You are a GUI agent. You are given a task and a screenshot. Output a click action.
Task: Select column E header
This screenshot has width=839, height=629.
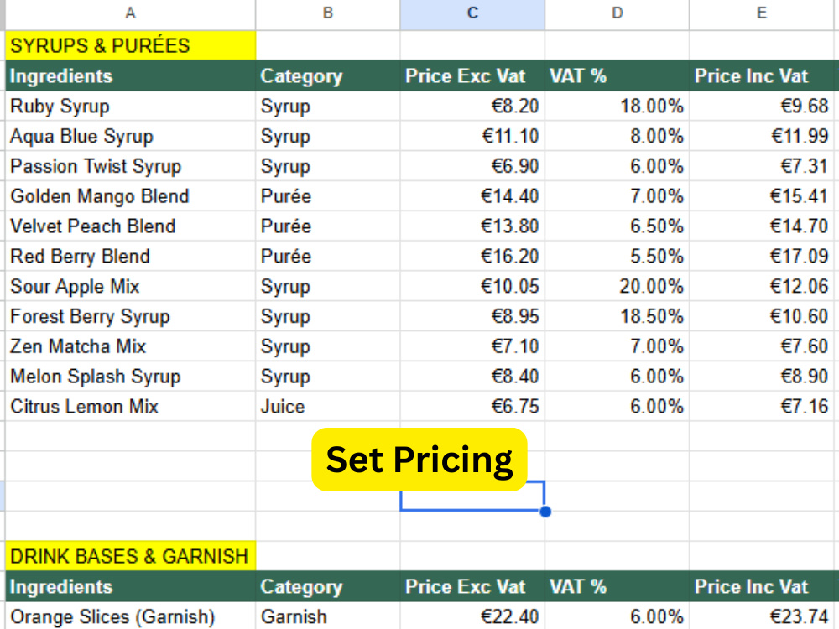pos(762,14)
